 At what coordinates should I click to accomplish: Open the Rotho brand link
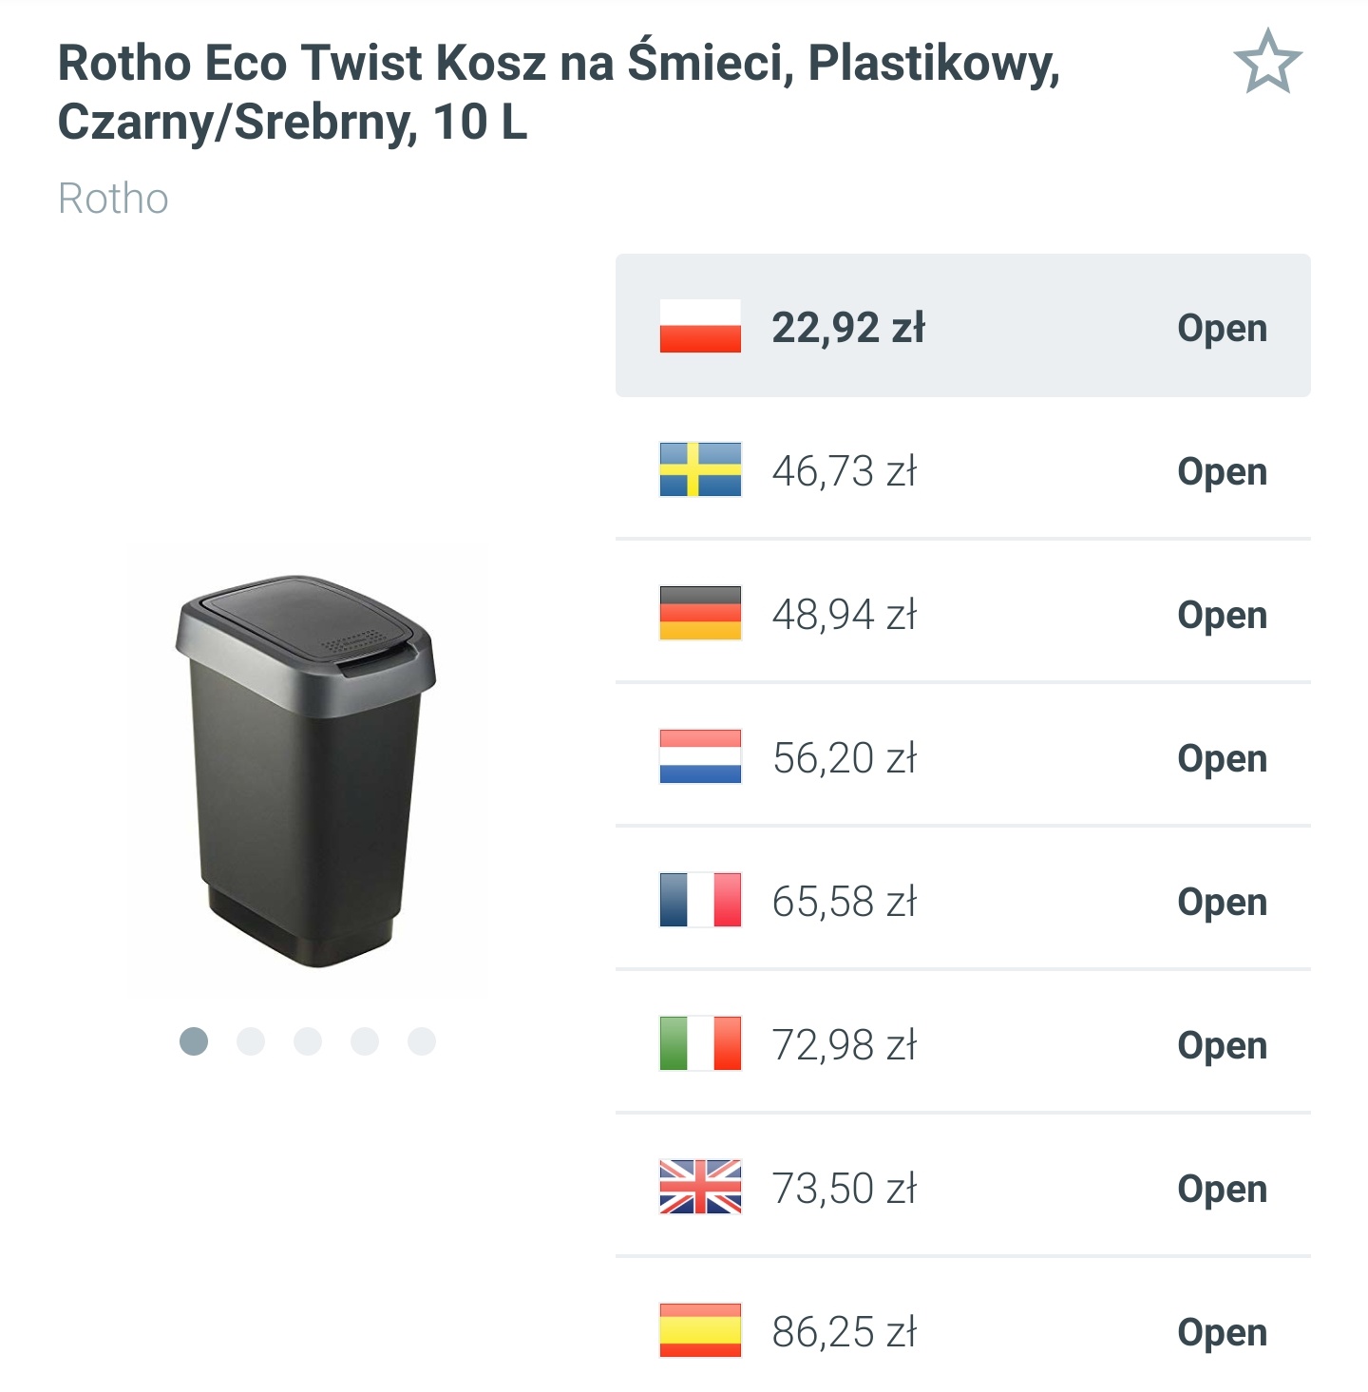[113, 198]
